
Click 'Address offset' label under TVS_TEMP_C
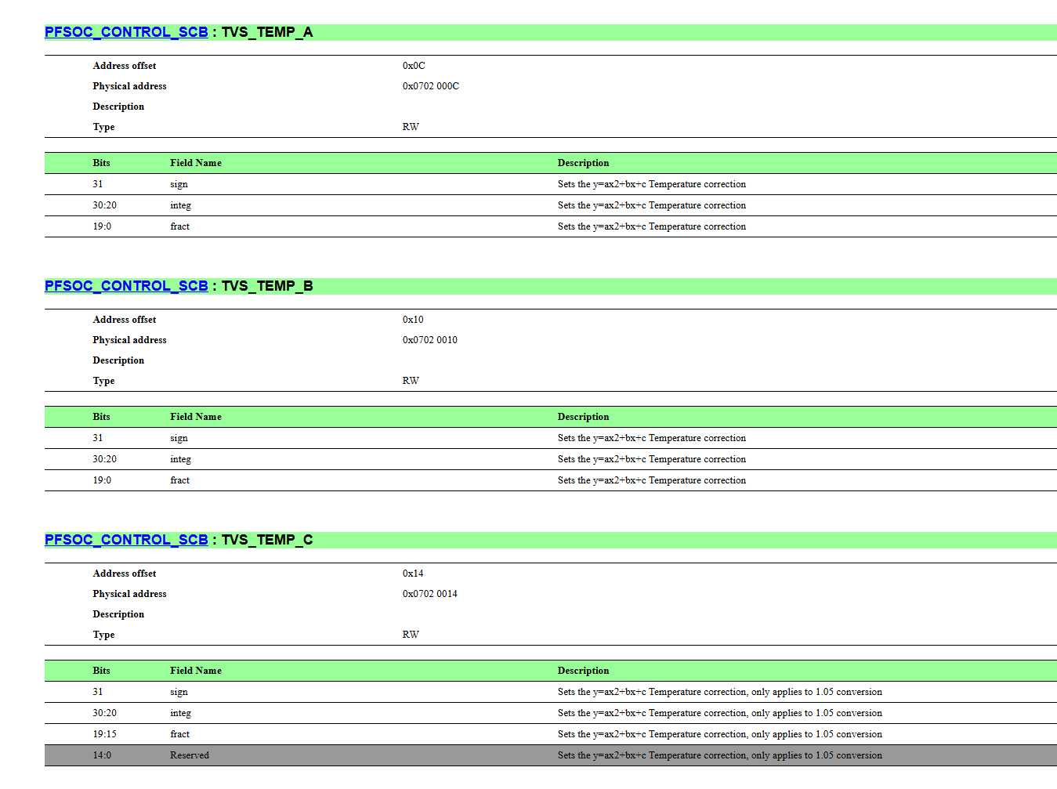(125, 574)
